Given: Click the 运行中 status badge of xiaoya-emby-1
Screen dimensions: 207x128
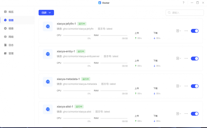Looking at the screenshot, I should tap(81, 51).
